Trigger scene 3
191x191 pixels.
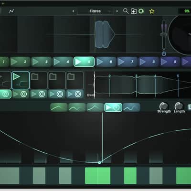click(41, 62)
